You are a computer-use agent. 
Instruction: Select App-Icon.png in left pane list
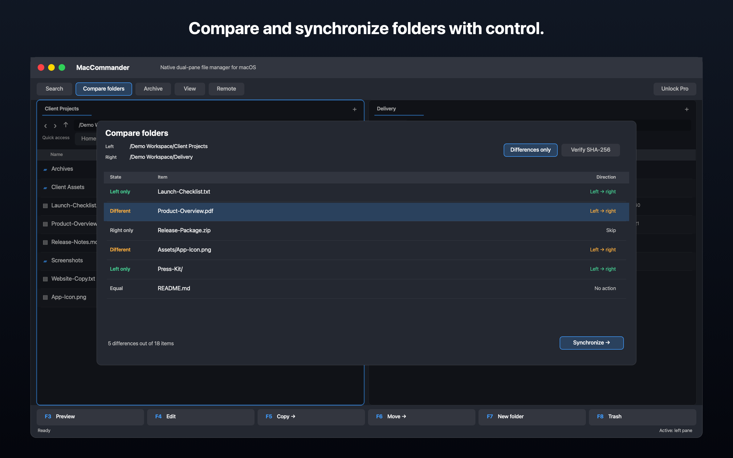(68, 297)
